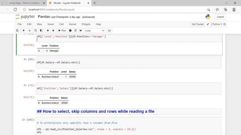This screenshot has height=135, width=241.
Task: Click 'Manager' value in Out[68] table
Action: pyautogui.click(x=54, y=51)
